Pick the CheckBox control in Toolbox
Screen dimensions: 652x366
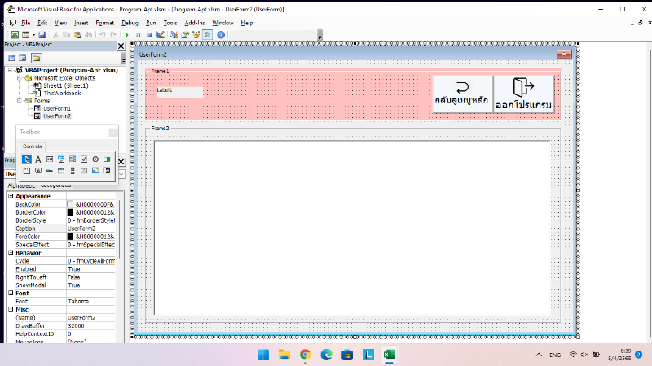point(84,159)
